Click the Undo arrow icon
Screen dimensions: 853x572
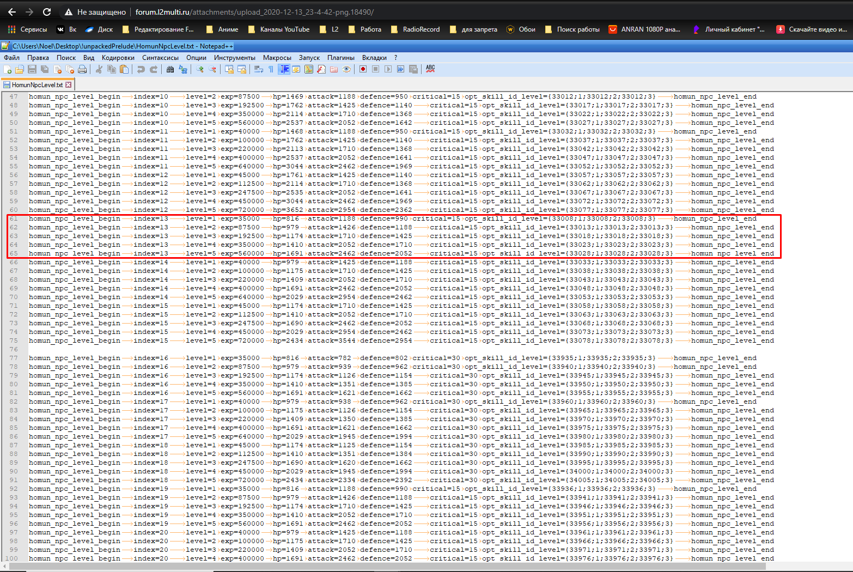141,69
